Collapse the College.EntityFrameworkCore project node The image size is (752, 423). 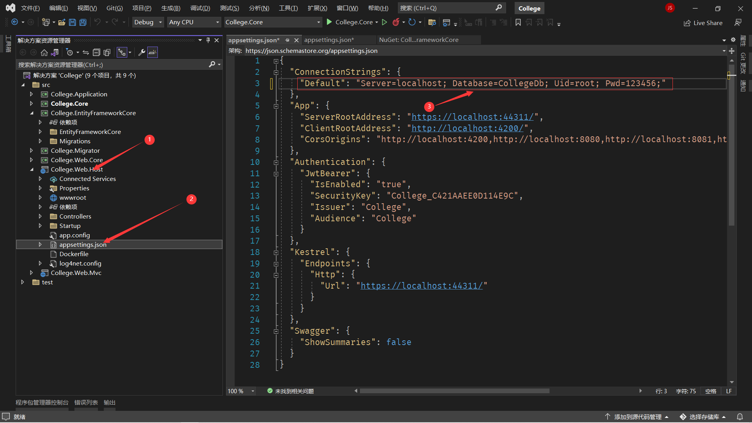click(32, 113)
